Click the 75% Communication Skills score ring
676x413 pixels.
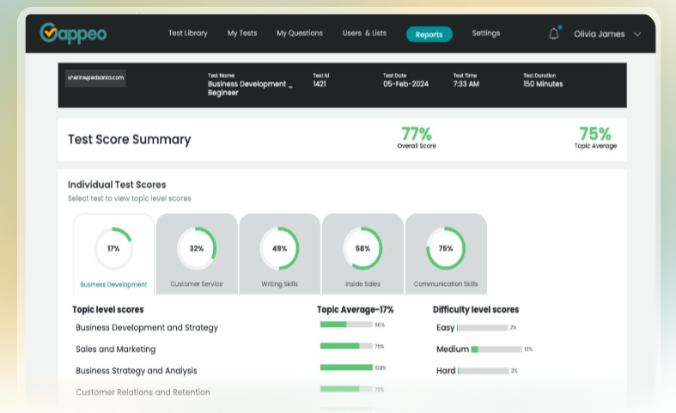(x=446, y=248)
